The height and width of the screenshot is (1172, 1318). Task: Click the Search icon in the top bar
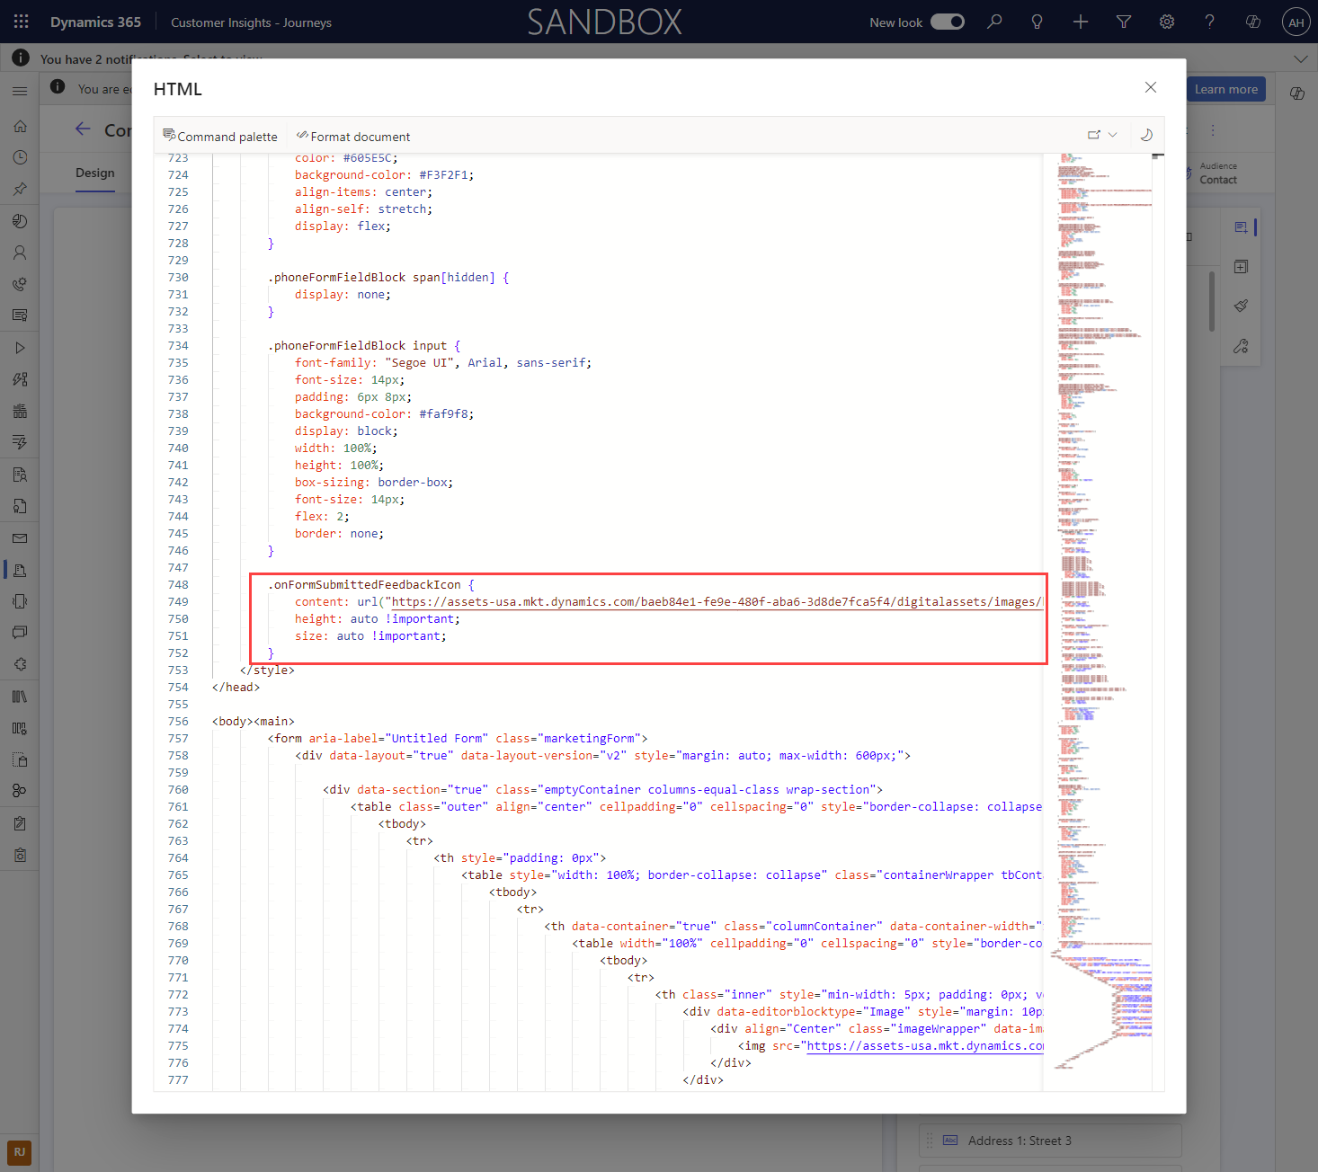994,21
